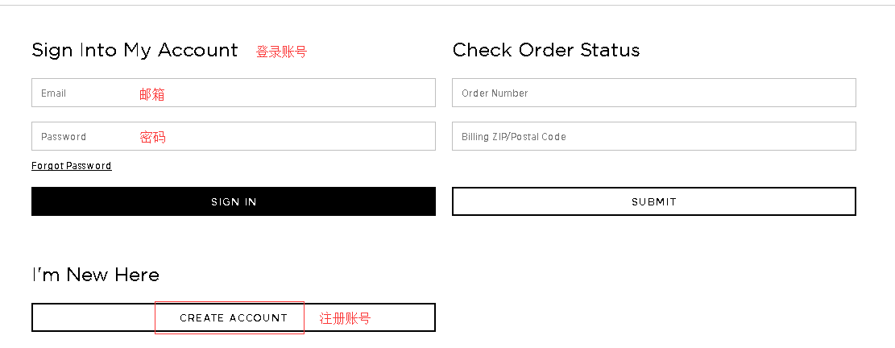Click the 'Password' placeholder text

tap(64, 137)
